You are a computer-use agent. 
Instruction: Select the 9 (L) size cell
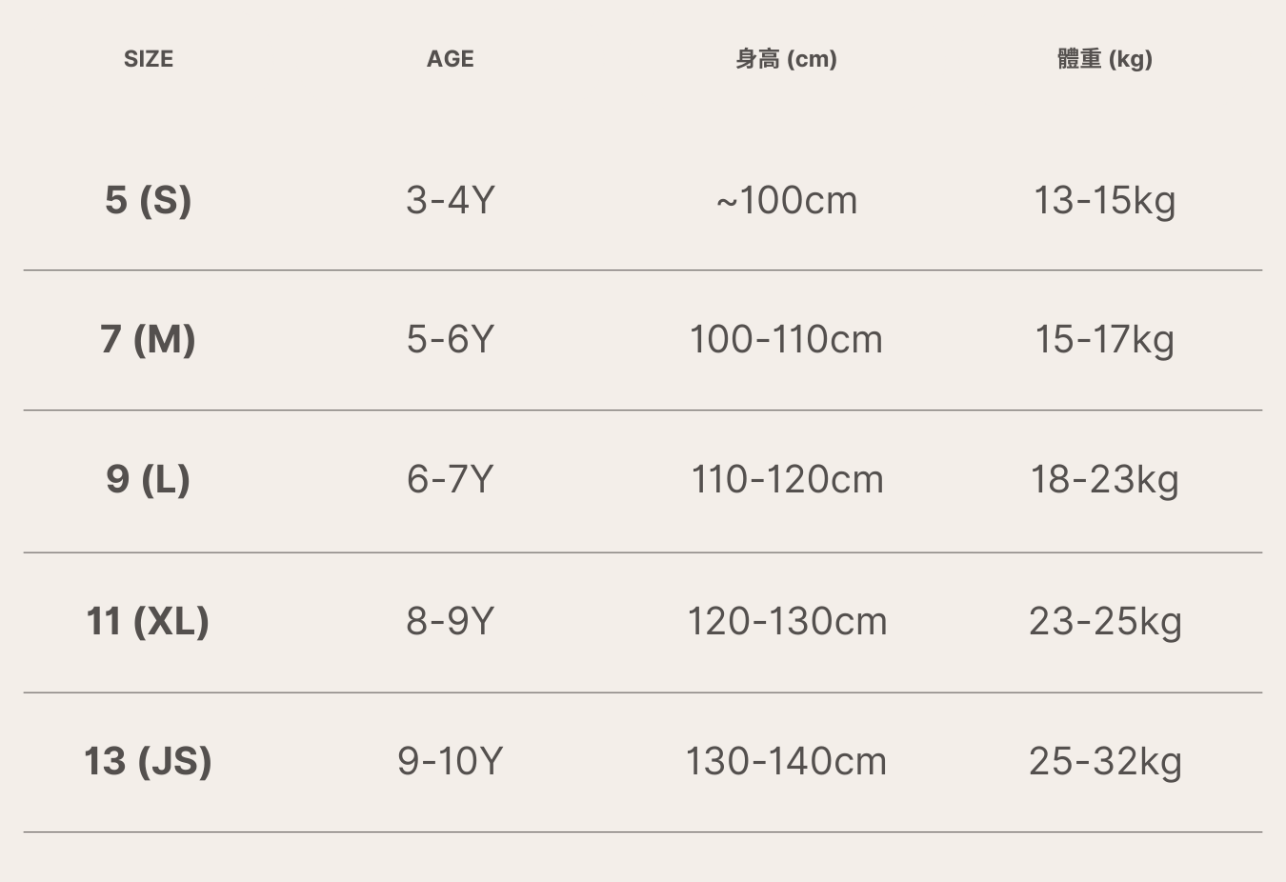(149, 479)
